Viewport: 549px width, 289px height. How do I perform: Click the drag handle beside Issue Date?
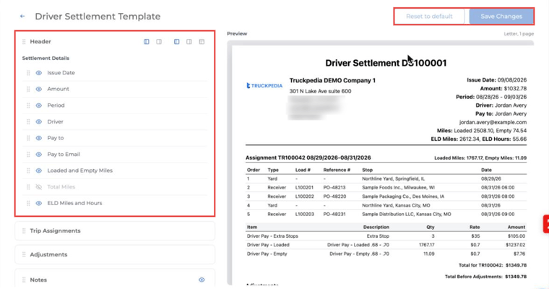[28, 73]
